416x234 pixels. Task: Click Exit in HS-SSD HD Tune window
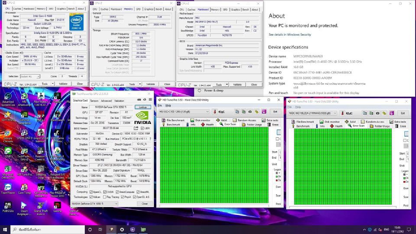tap(275, 111)
